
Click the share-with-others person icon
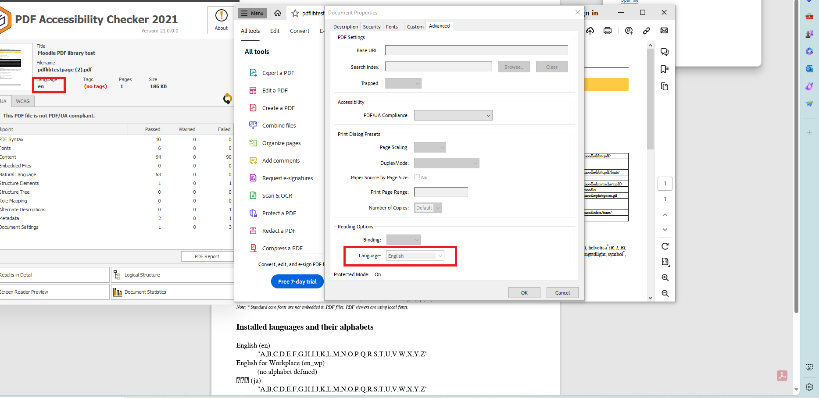(x=629, y=31)
